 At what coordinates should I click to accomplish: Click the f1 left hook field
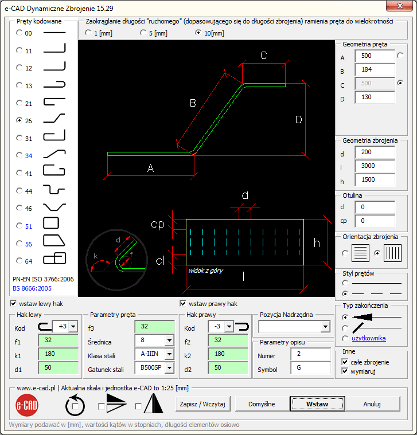coord(58,340)
